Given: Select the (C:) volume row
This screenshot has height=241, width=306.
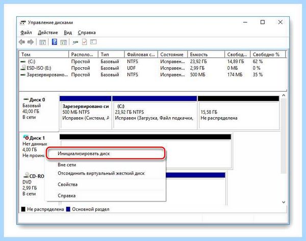Looking at the screenshot, I should [152, 62].
